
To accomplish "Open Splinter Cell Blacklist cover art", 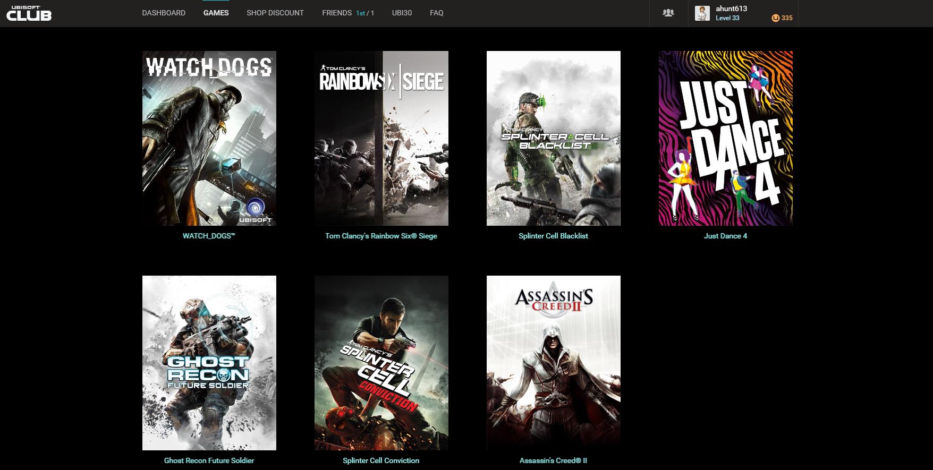I will click(x=554, y=138).
